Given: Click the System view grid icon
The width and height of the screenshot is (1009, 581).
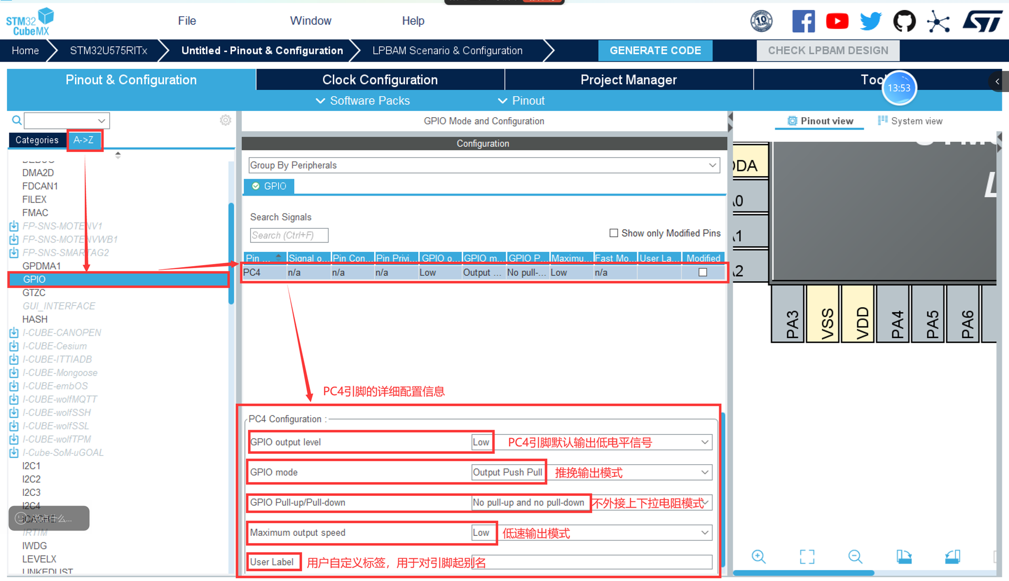Looking at the screenshot, I should [x=883, y=121].
